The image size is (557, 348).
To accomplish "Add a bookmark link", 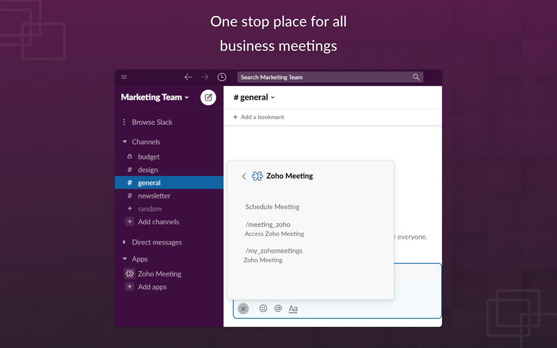I will pos(258,117).
